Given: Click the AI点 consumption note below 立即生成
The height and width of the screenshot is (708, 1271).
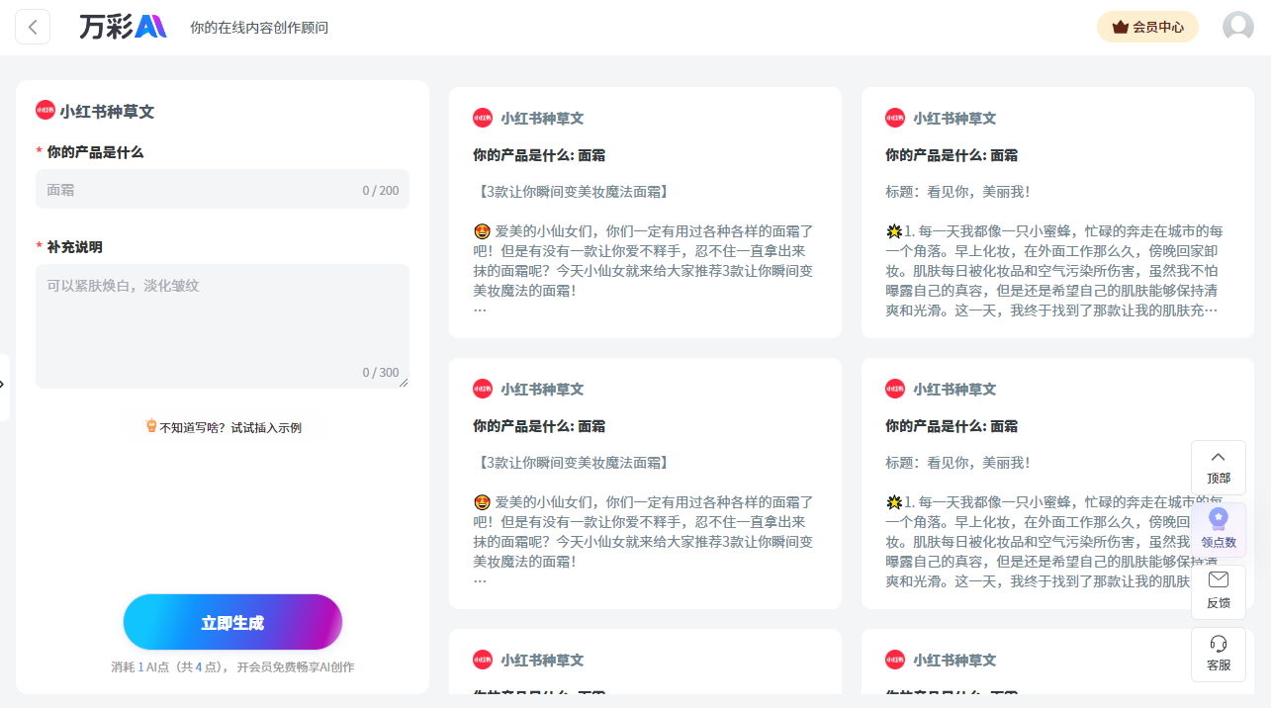Looking at the screenshot, I should (232, 667).
